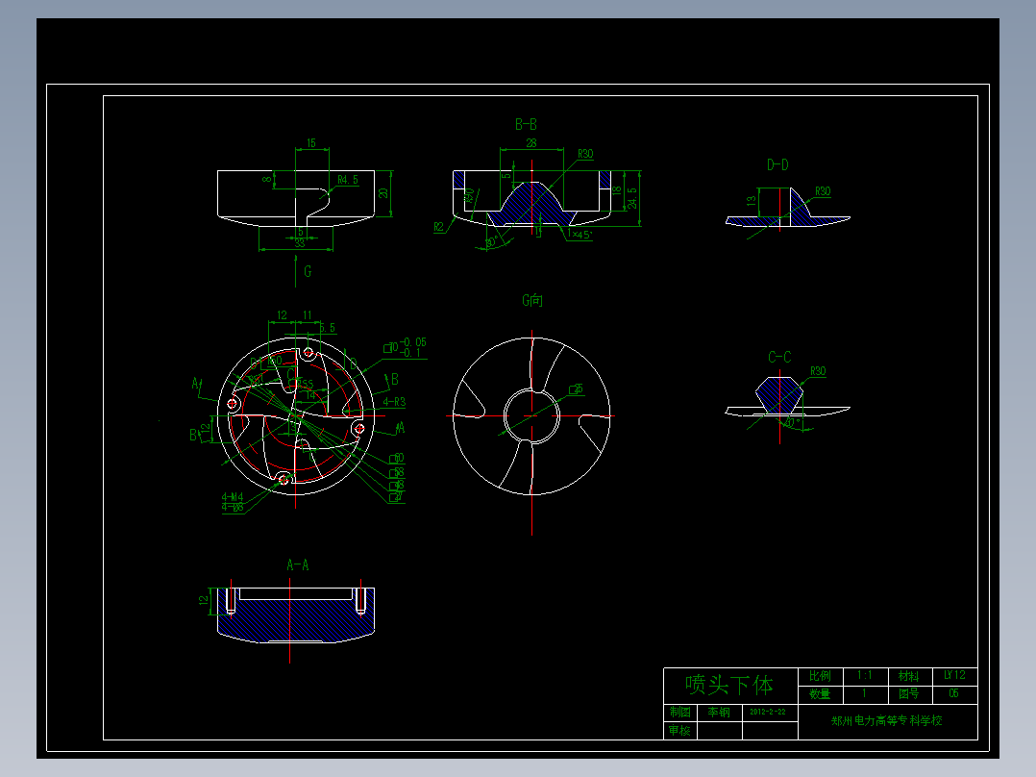Screen dimensions: 1036x777
Task: Pick the 18 dimension in B-B view
Action: pos(616,190)
